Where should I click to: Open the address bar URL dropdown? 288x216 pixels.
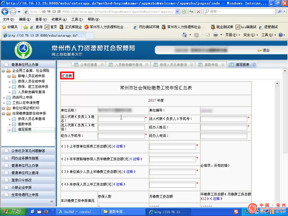(177, 11)
